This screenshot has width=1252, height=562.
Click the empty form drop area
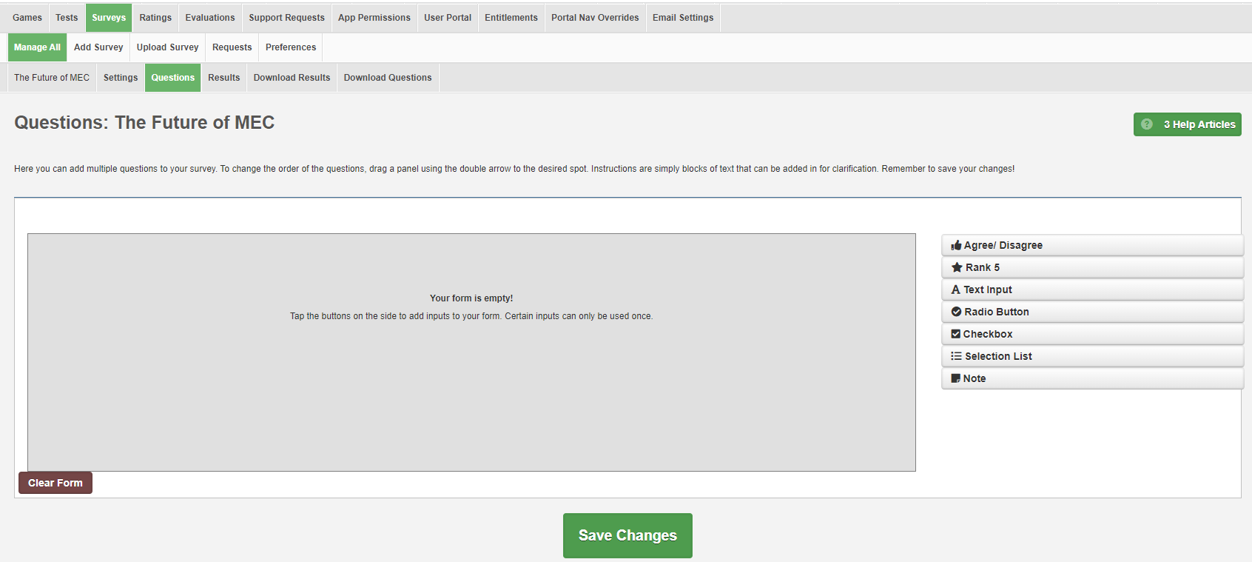[471, 385]
